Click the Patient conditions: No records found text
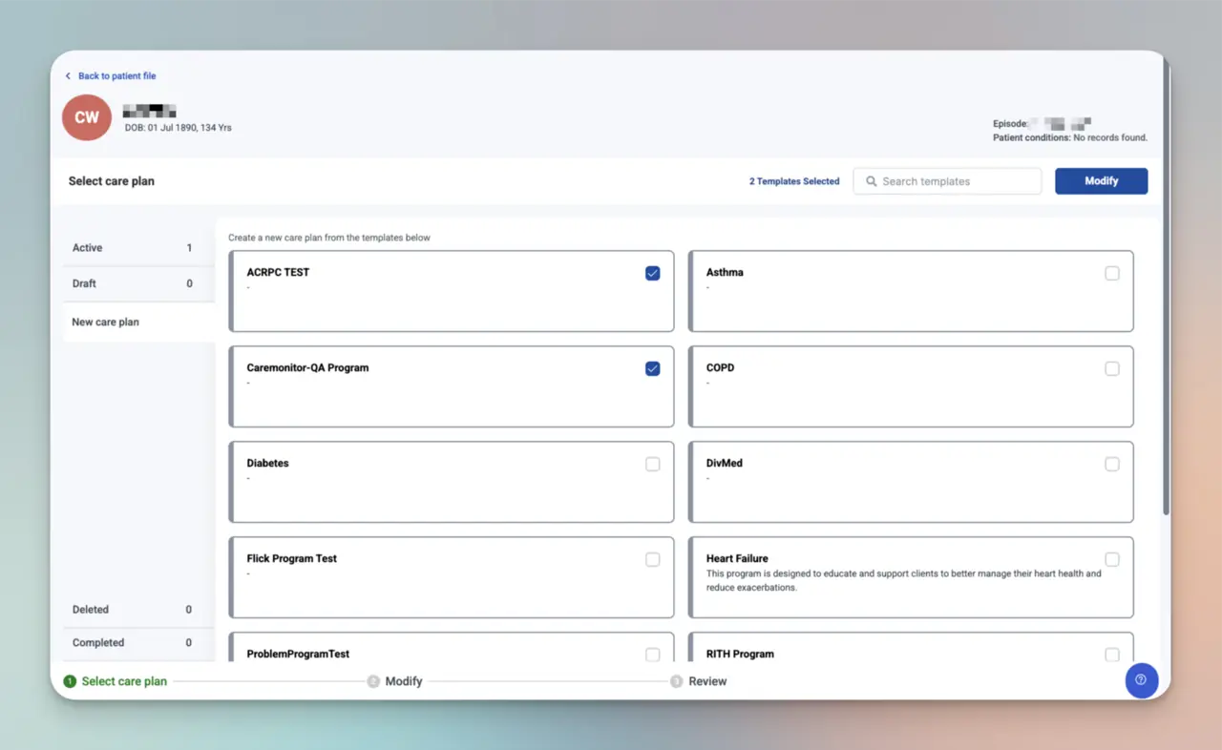Screen dimensions: 1222x750 point(1070,137)
